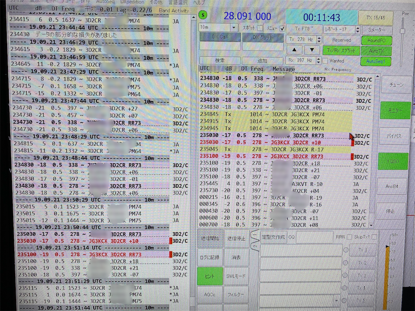
Task: Click the 追加 add button
Action: click(262, 61)
